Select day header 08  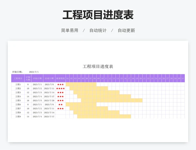tap(94, 78)
